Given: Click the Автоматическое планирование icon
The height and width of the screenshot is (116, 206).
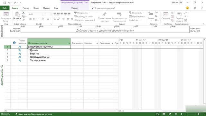Looking at the screenshot, I should click(119, 14).
